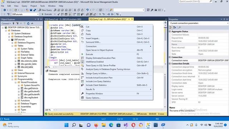This screenshot has height=129, width=229.
Task: Select Display Estimated Execution Plan
Action: (116, 58)
